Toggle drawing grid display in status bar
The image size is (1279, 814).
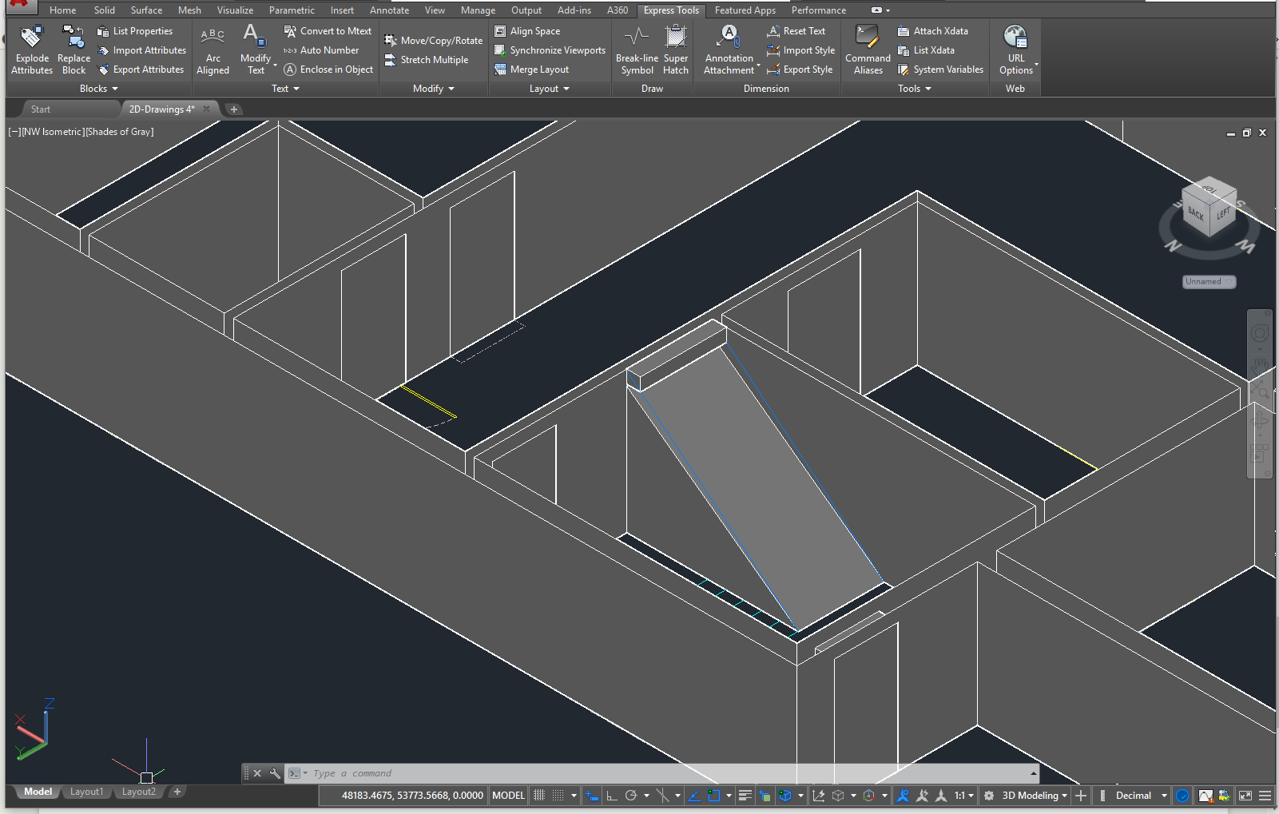point(539,796)
